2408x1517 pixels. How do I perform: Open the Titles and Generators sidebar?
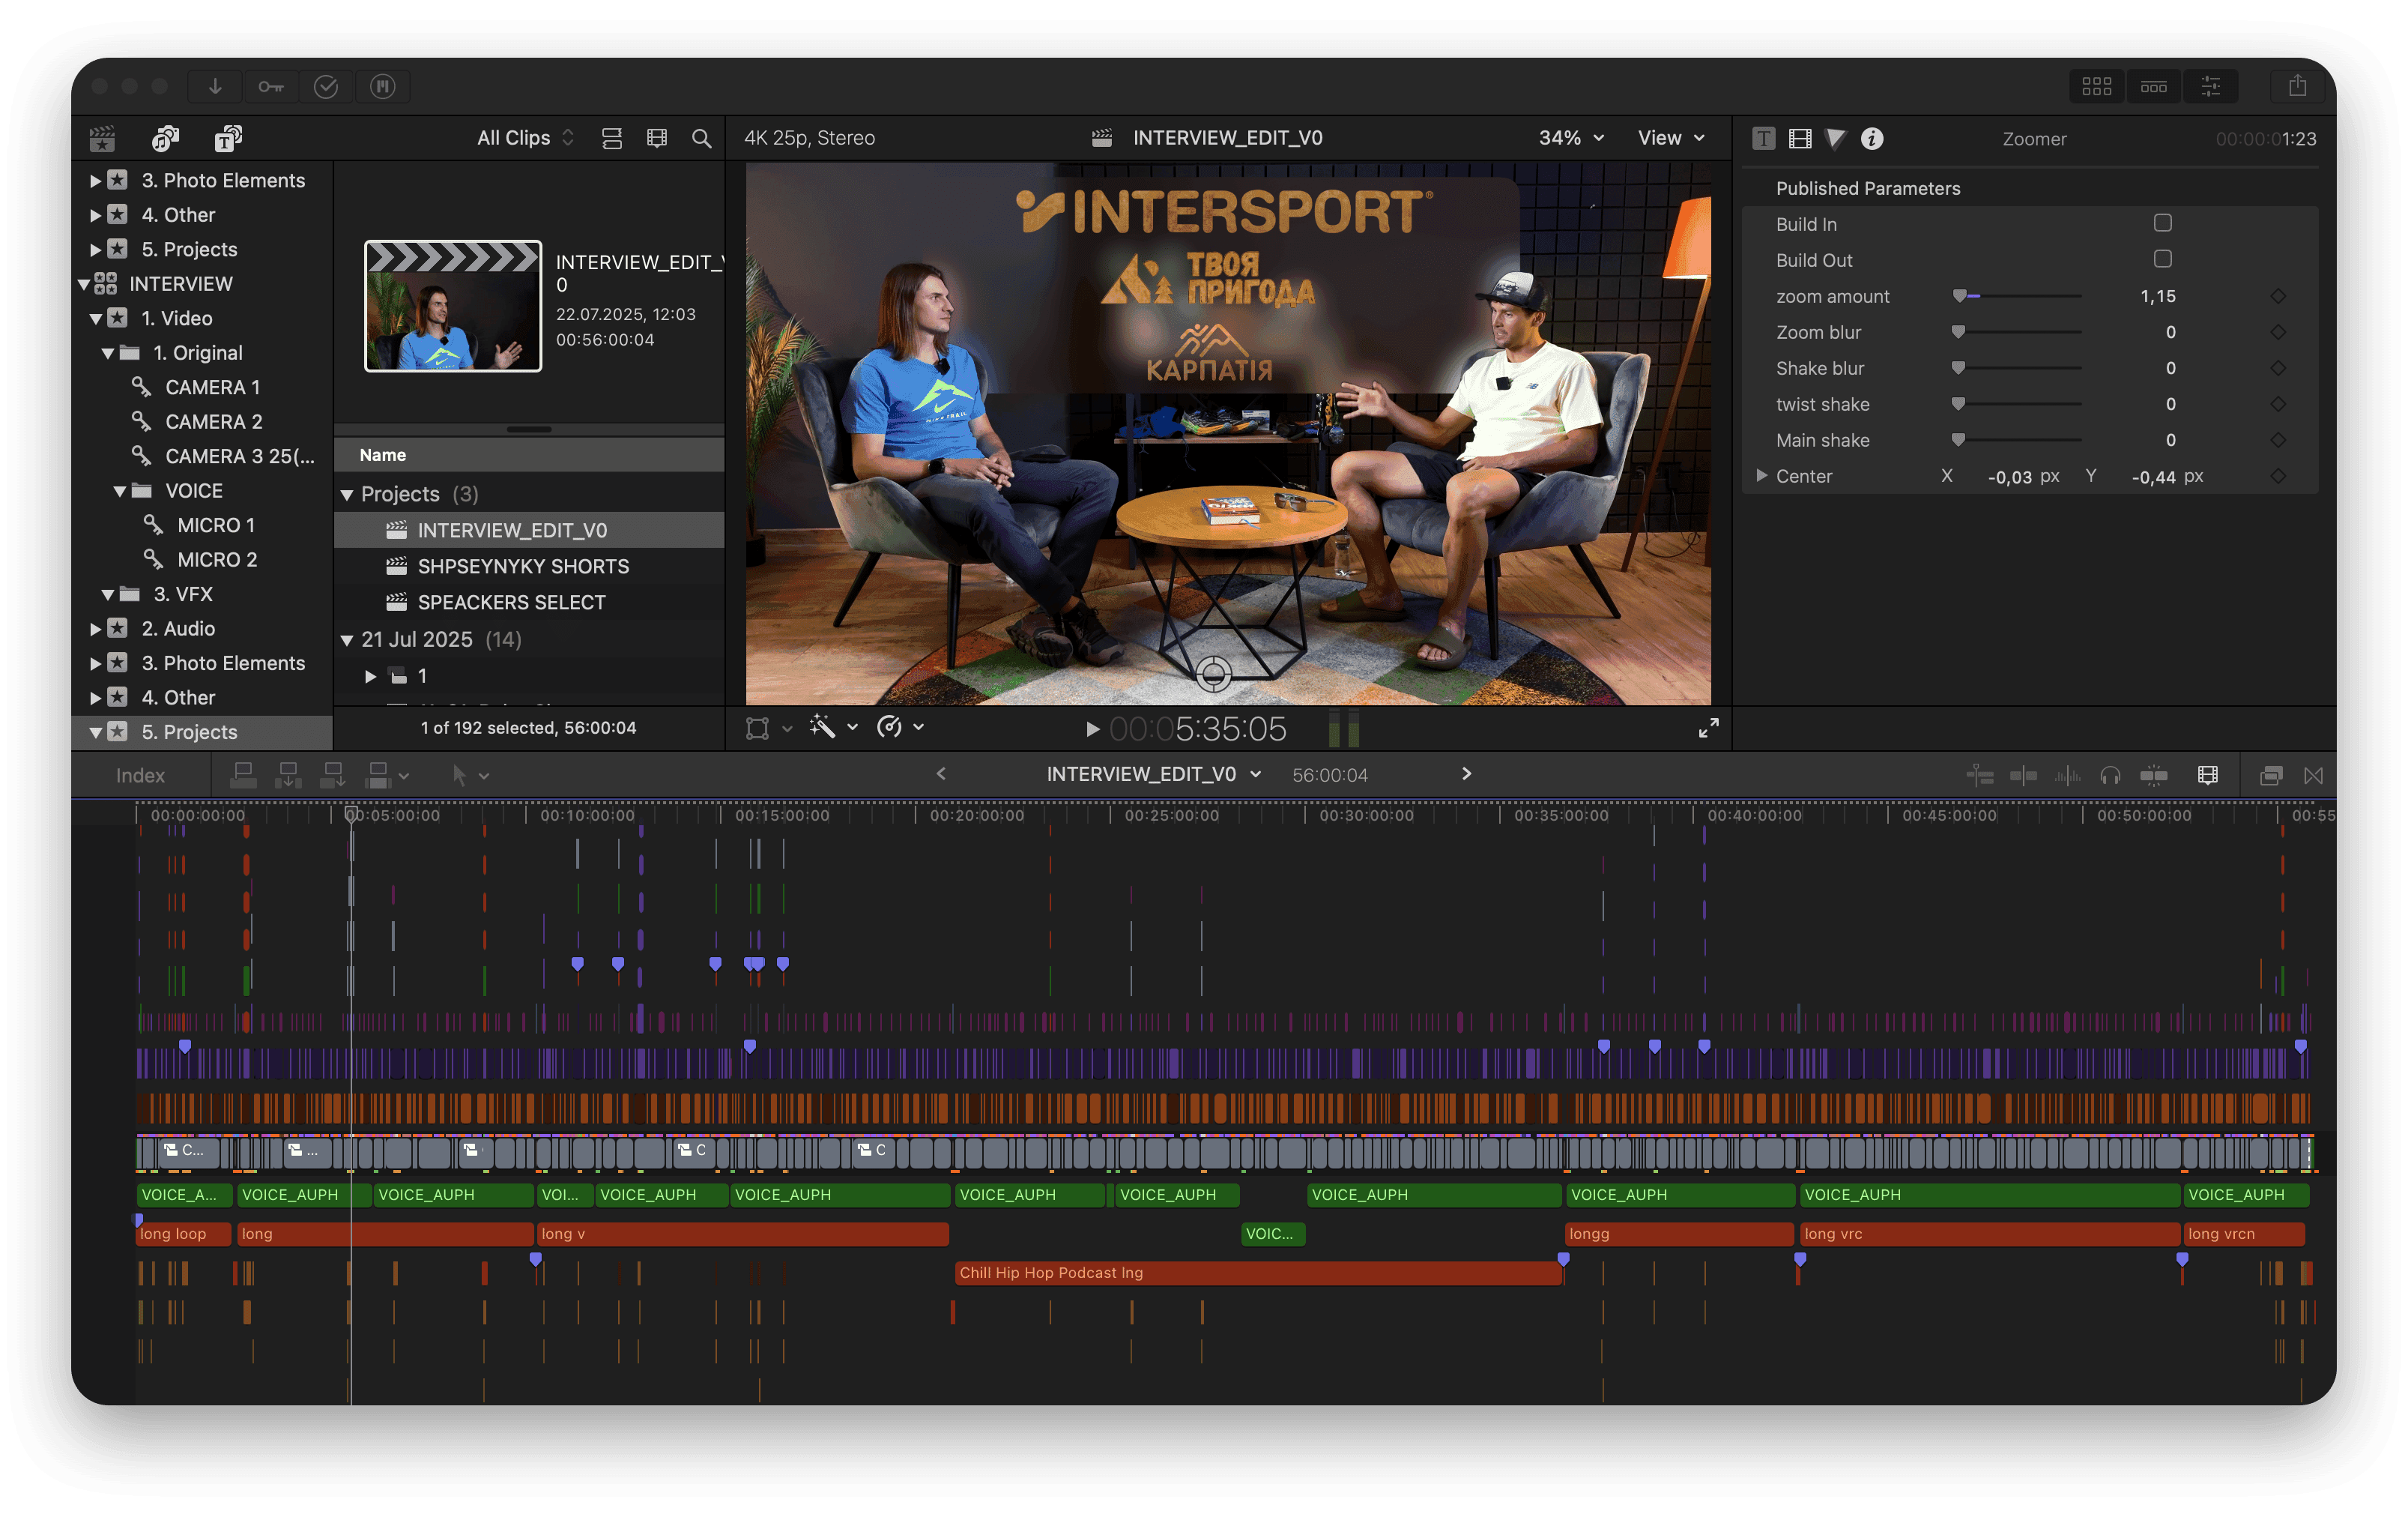(x=228, y=138)
